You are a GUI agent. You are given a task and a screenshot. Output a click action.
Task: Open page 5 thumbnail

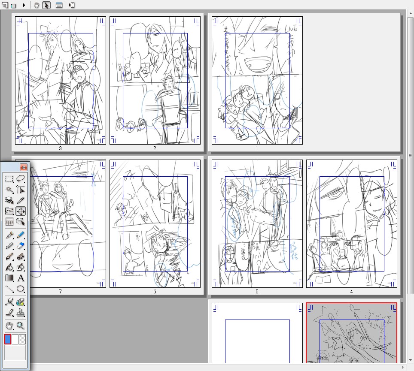[257, 223]
